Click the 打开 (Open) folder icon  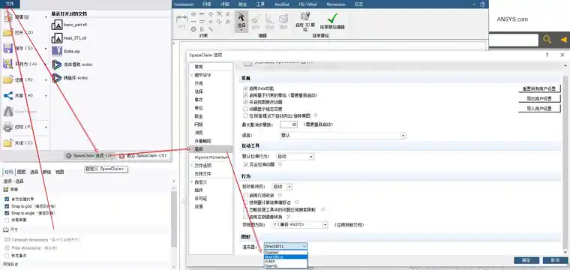click(8, 33)
